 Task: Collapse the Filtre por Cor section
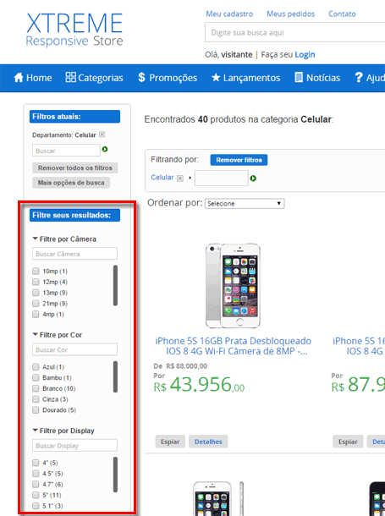[35, 334]
